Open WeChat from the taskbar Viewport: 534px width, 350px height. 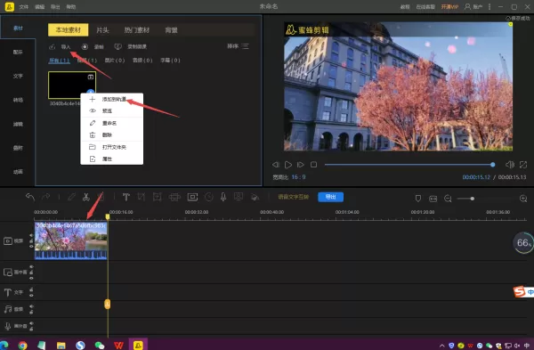coord(100,346)
